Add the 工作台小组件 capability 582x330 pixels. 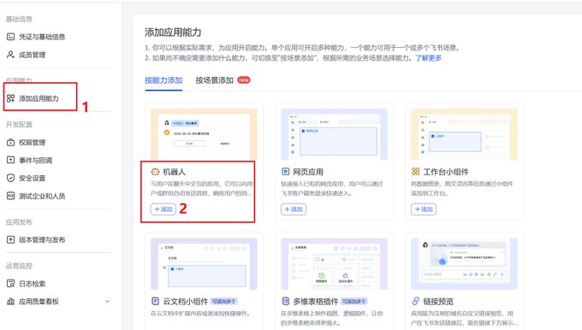(x=424, y=209)
